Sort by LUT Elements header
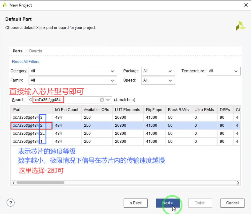The height and width of the screenshot is (214, 251). click(128, 110)
